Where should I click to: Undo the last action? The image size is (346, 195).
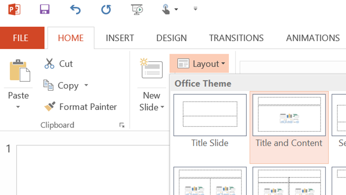[x=76, y=9]
